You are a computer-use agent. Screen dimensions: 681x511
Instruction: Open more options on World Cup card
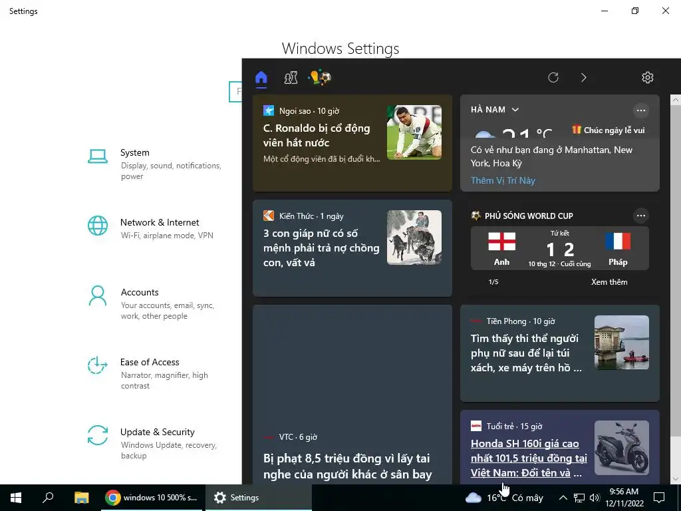pyautogui.click(x=640, y=216)
